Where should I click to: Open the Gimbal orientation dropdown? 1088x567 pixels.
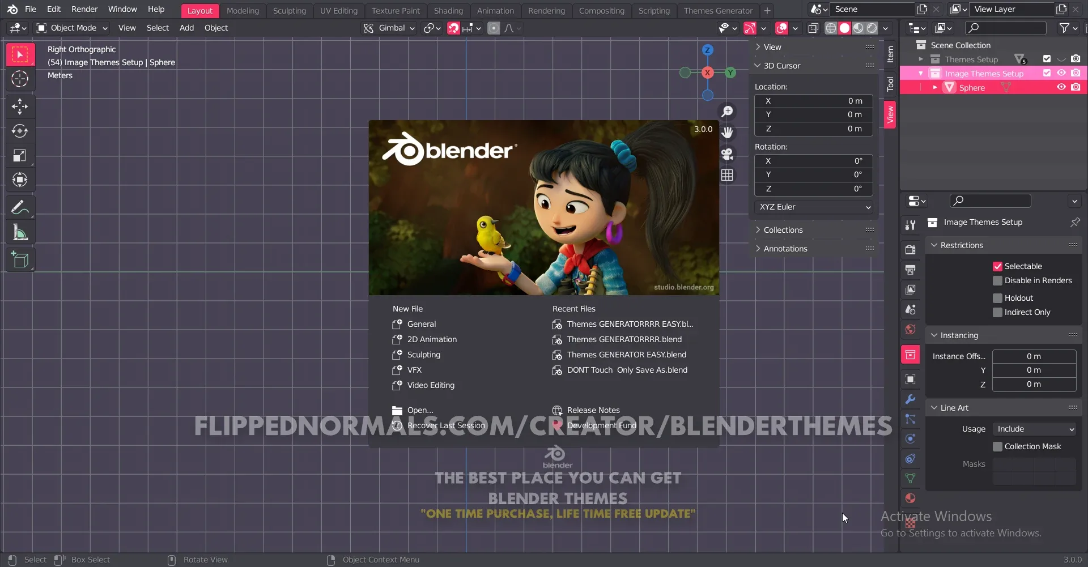click(389, 28)
